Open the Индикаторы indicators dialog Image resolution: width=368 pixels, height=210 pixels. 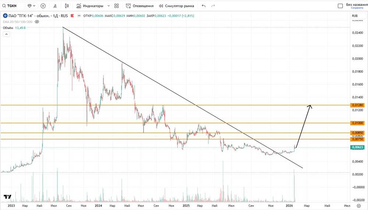[x=90, y=6]
